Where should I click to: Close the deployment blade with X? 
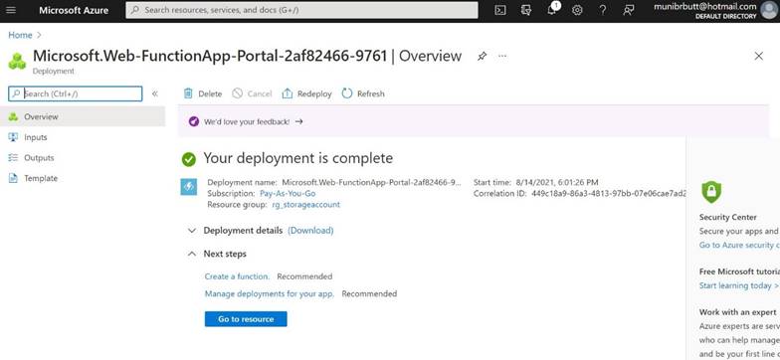pos(758,56)
